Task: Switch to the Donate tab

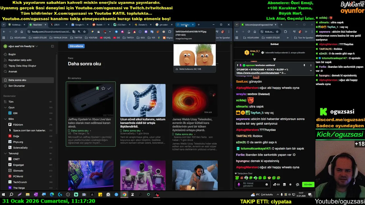Action: pos(143,25)
